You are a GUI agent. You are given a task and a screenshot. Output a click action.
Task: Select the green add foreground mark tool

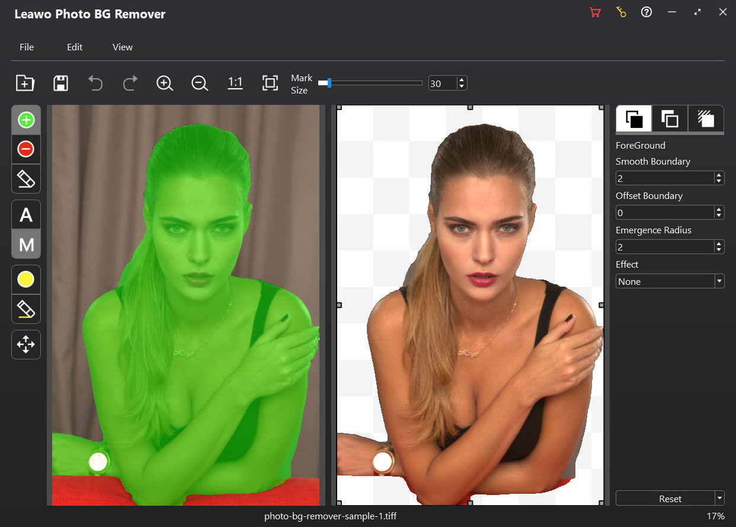pos(26,120)
